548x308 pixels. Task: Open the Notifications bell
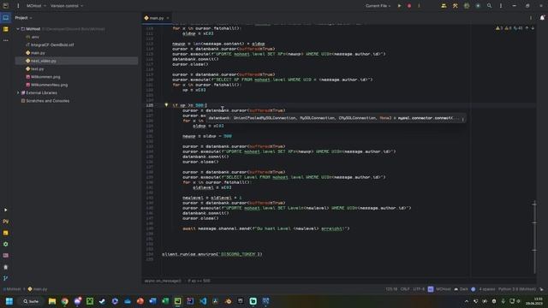tap(542, 17)
